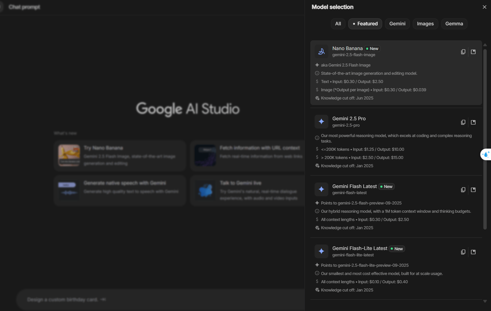This screenshot has width=491, height=311.
Task: Copy the gemini-flash-latest model ID
Action: coord(463,190)
